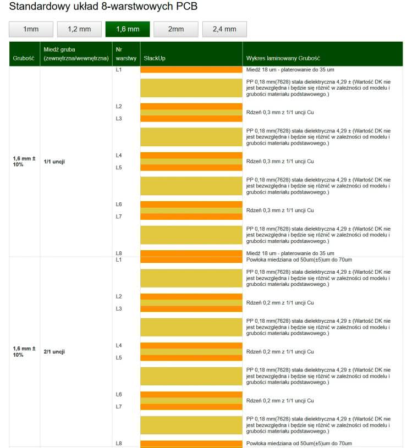Viewport: 407px width, 448px height.
Task: Switch to the 1,2 mm tab
Action: tap(79, 29)
